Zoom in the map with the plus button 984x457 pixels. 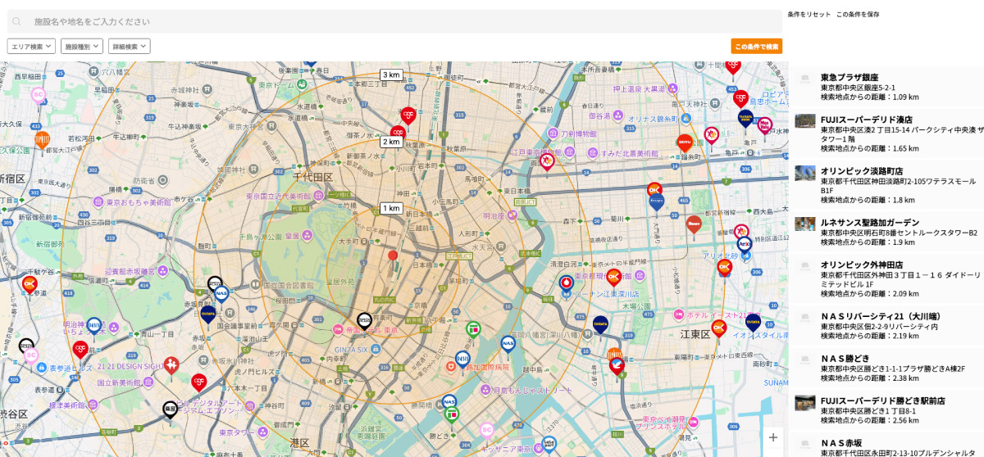click(x=772, y=437)
